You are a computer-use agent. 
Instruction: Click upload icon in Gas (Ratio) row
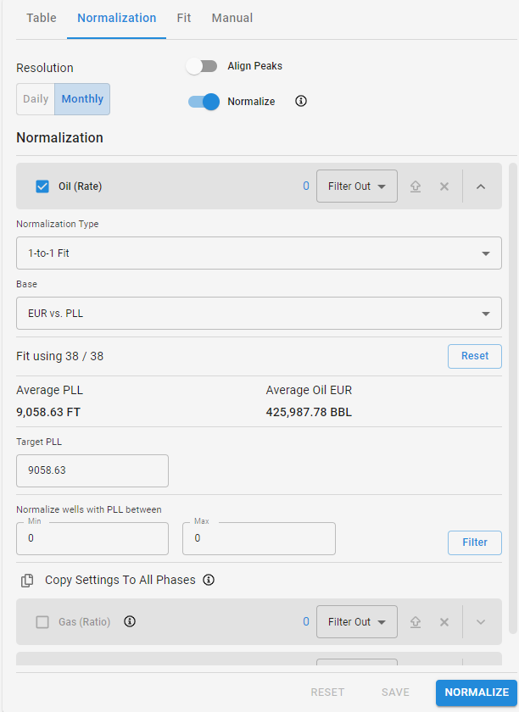416,621
